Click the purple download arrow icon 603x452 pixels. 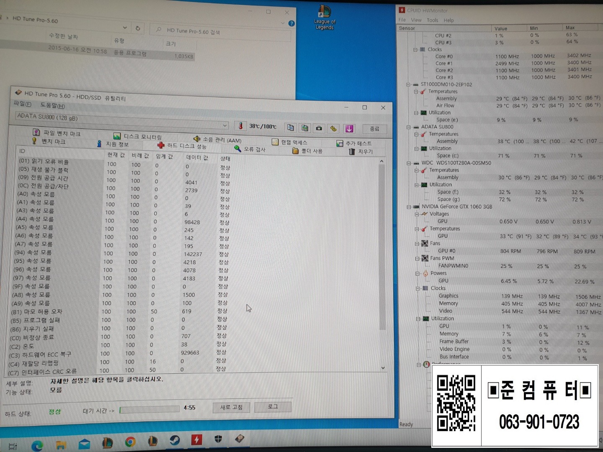coord(349,128)
